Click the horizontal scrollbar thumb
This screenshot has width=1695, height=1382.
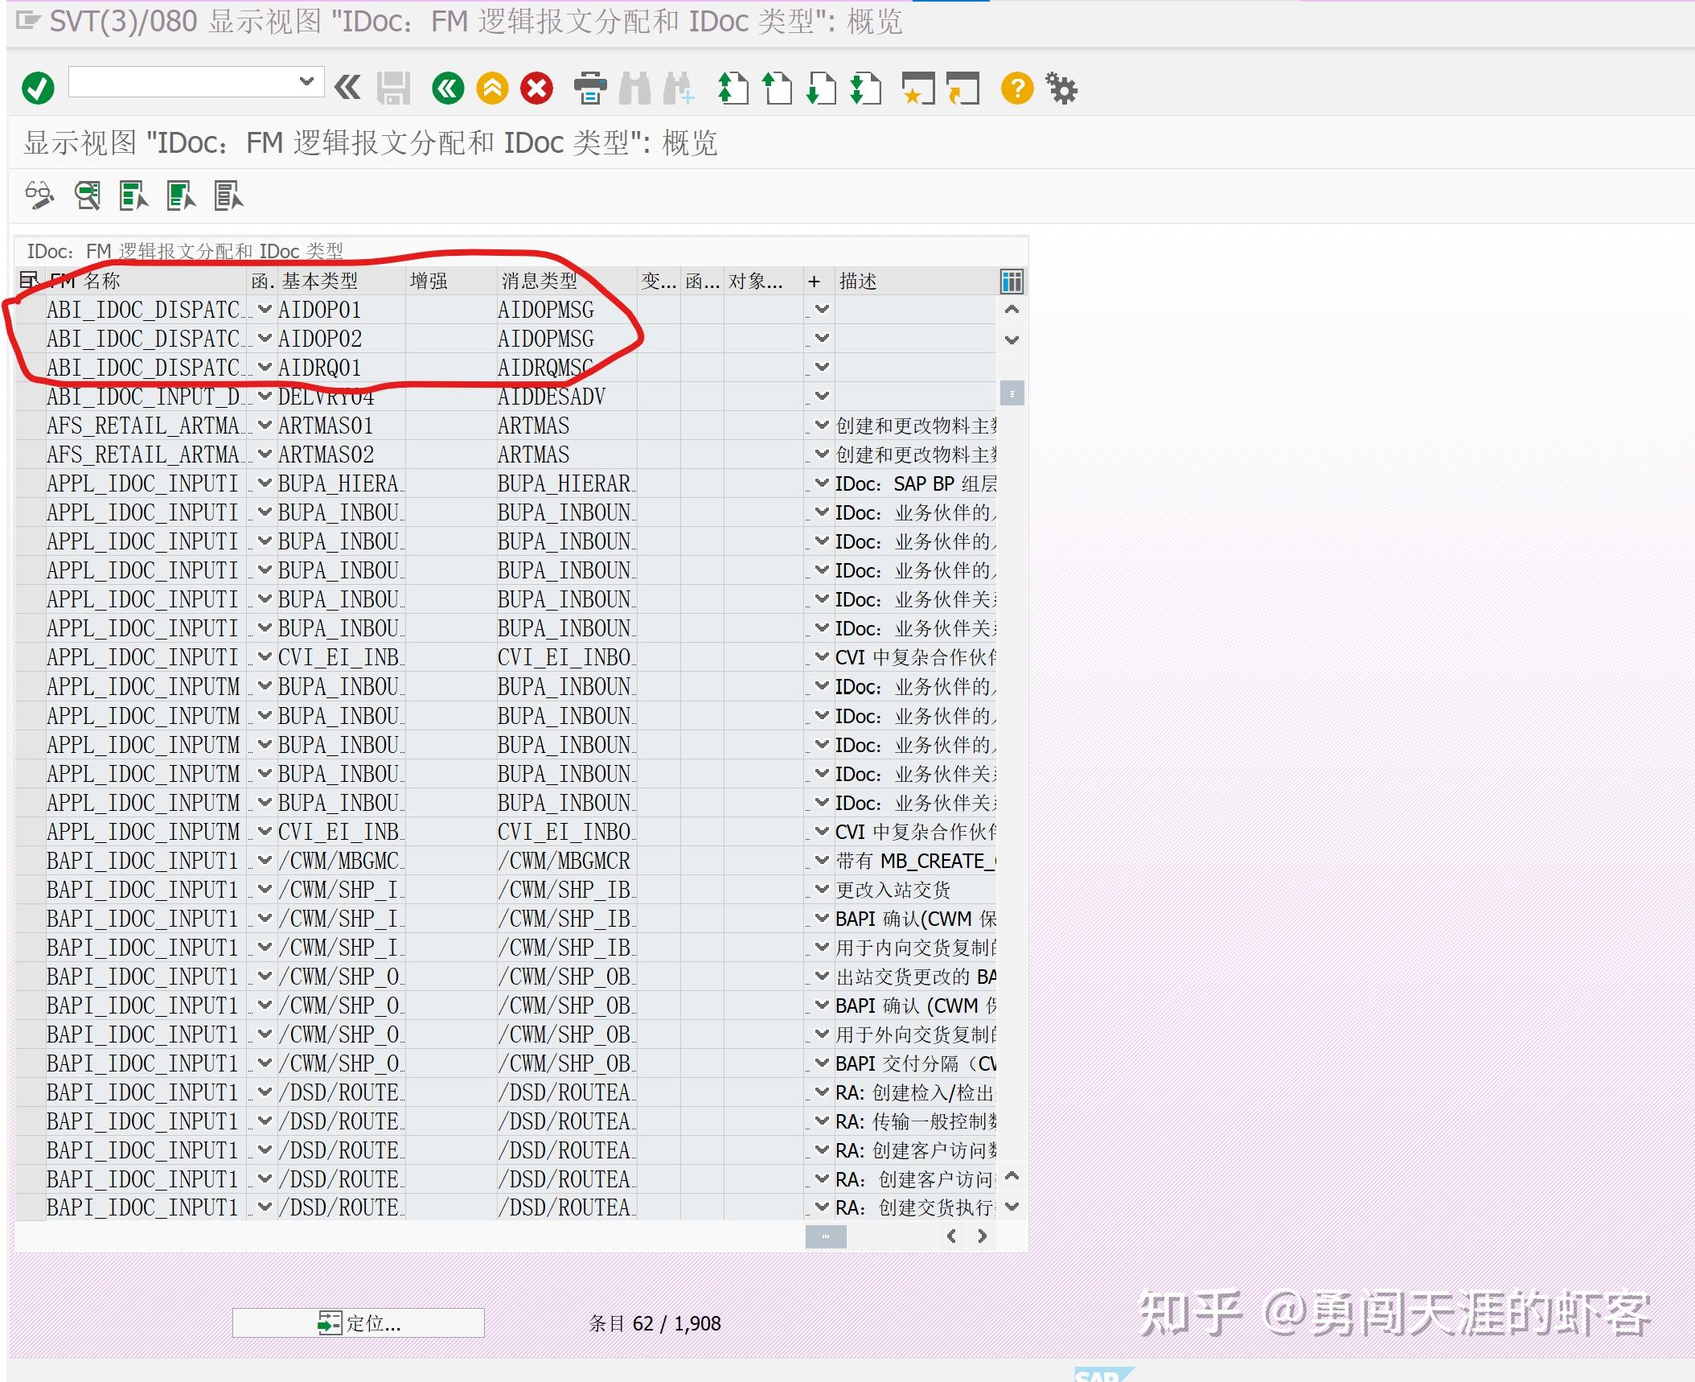pyautogui.click(x=826, y=1236)
